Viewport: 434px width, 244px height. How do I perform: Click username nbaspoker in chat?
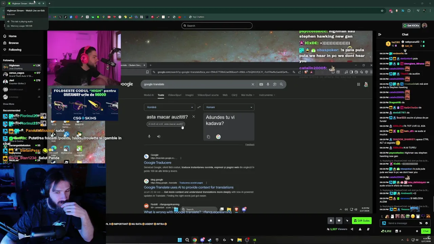pos(406,169)
